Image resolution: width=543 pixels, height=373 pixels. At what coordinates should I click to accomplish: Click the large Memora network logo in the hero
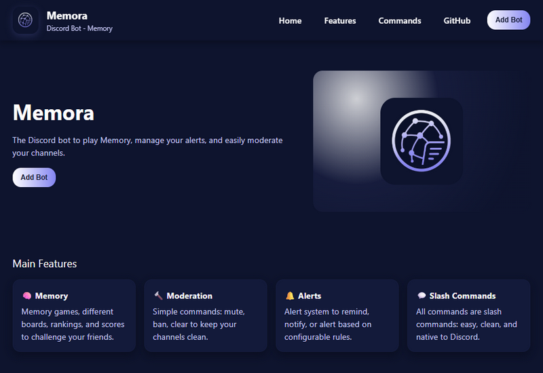pos(421,141)
